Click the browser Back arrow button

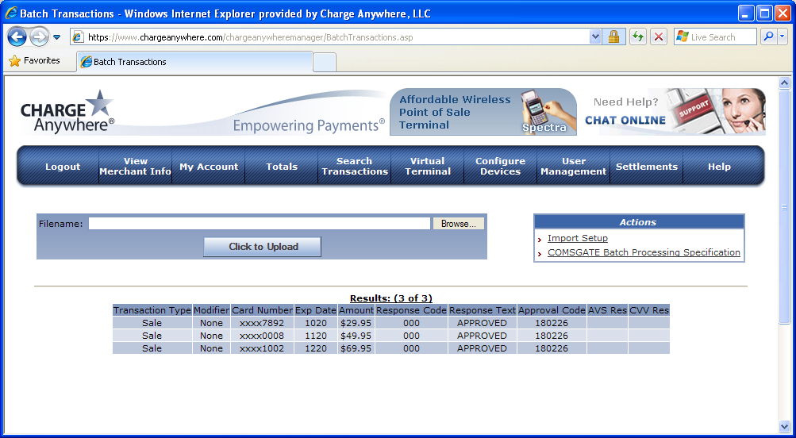17,36
